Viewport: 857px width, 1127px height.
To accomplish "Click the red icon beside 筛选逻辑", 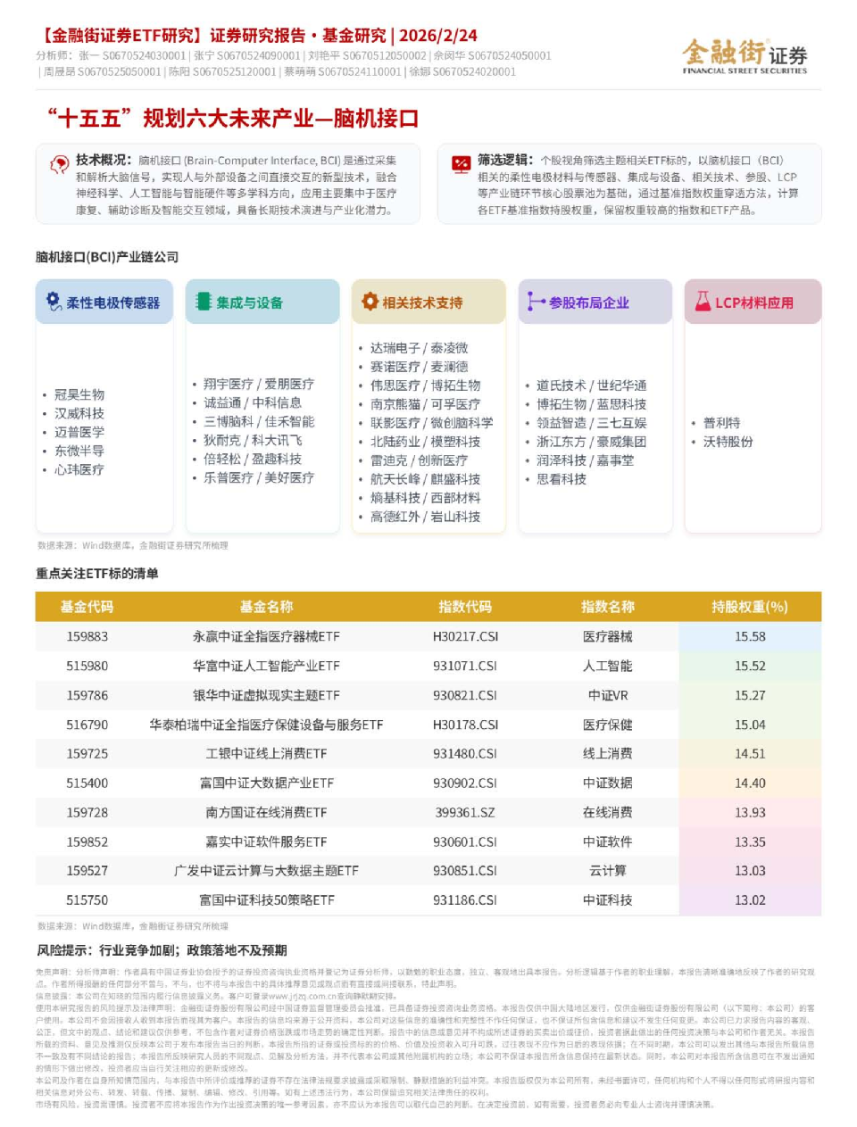I will pyautogui.click(x=461, y=164).
